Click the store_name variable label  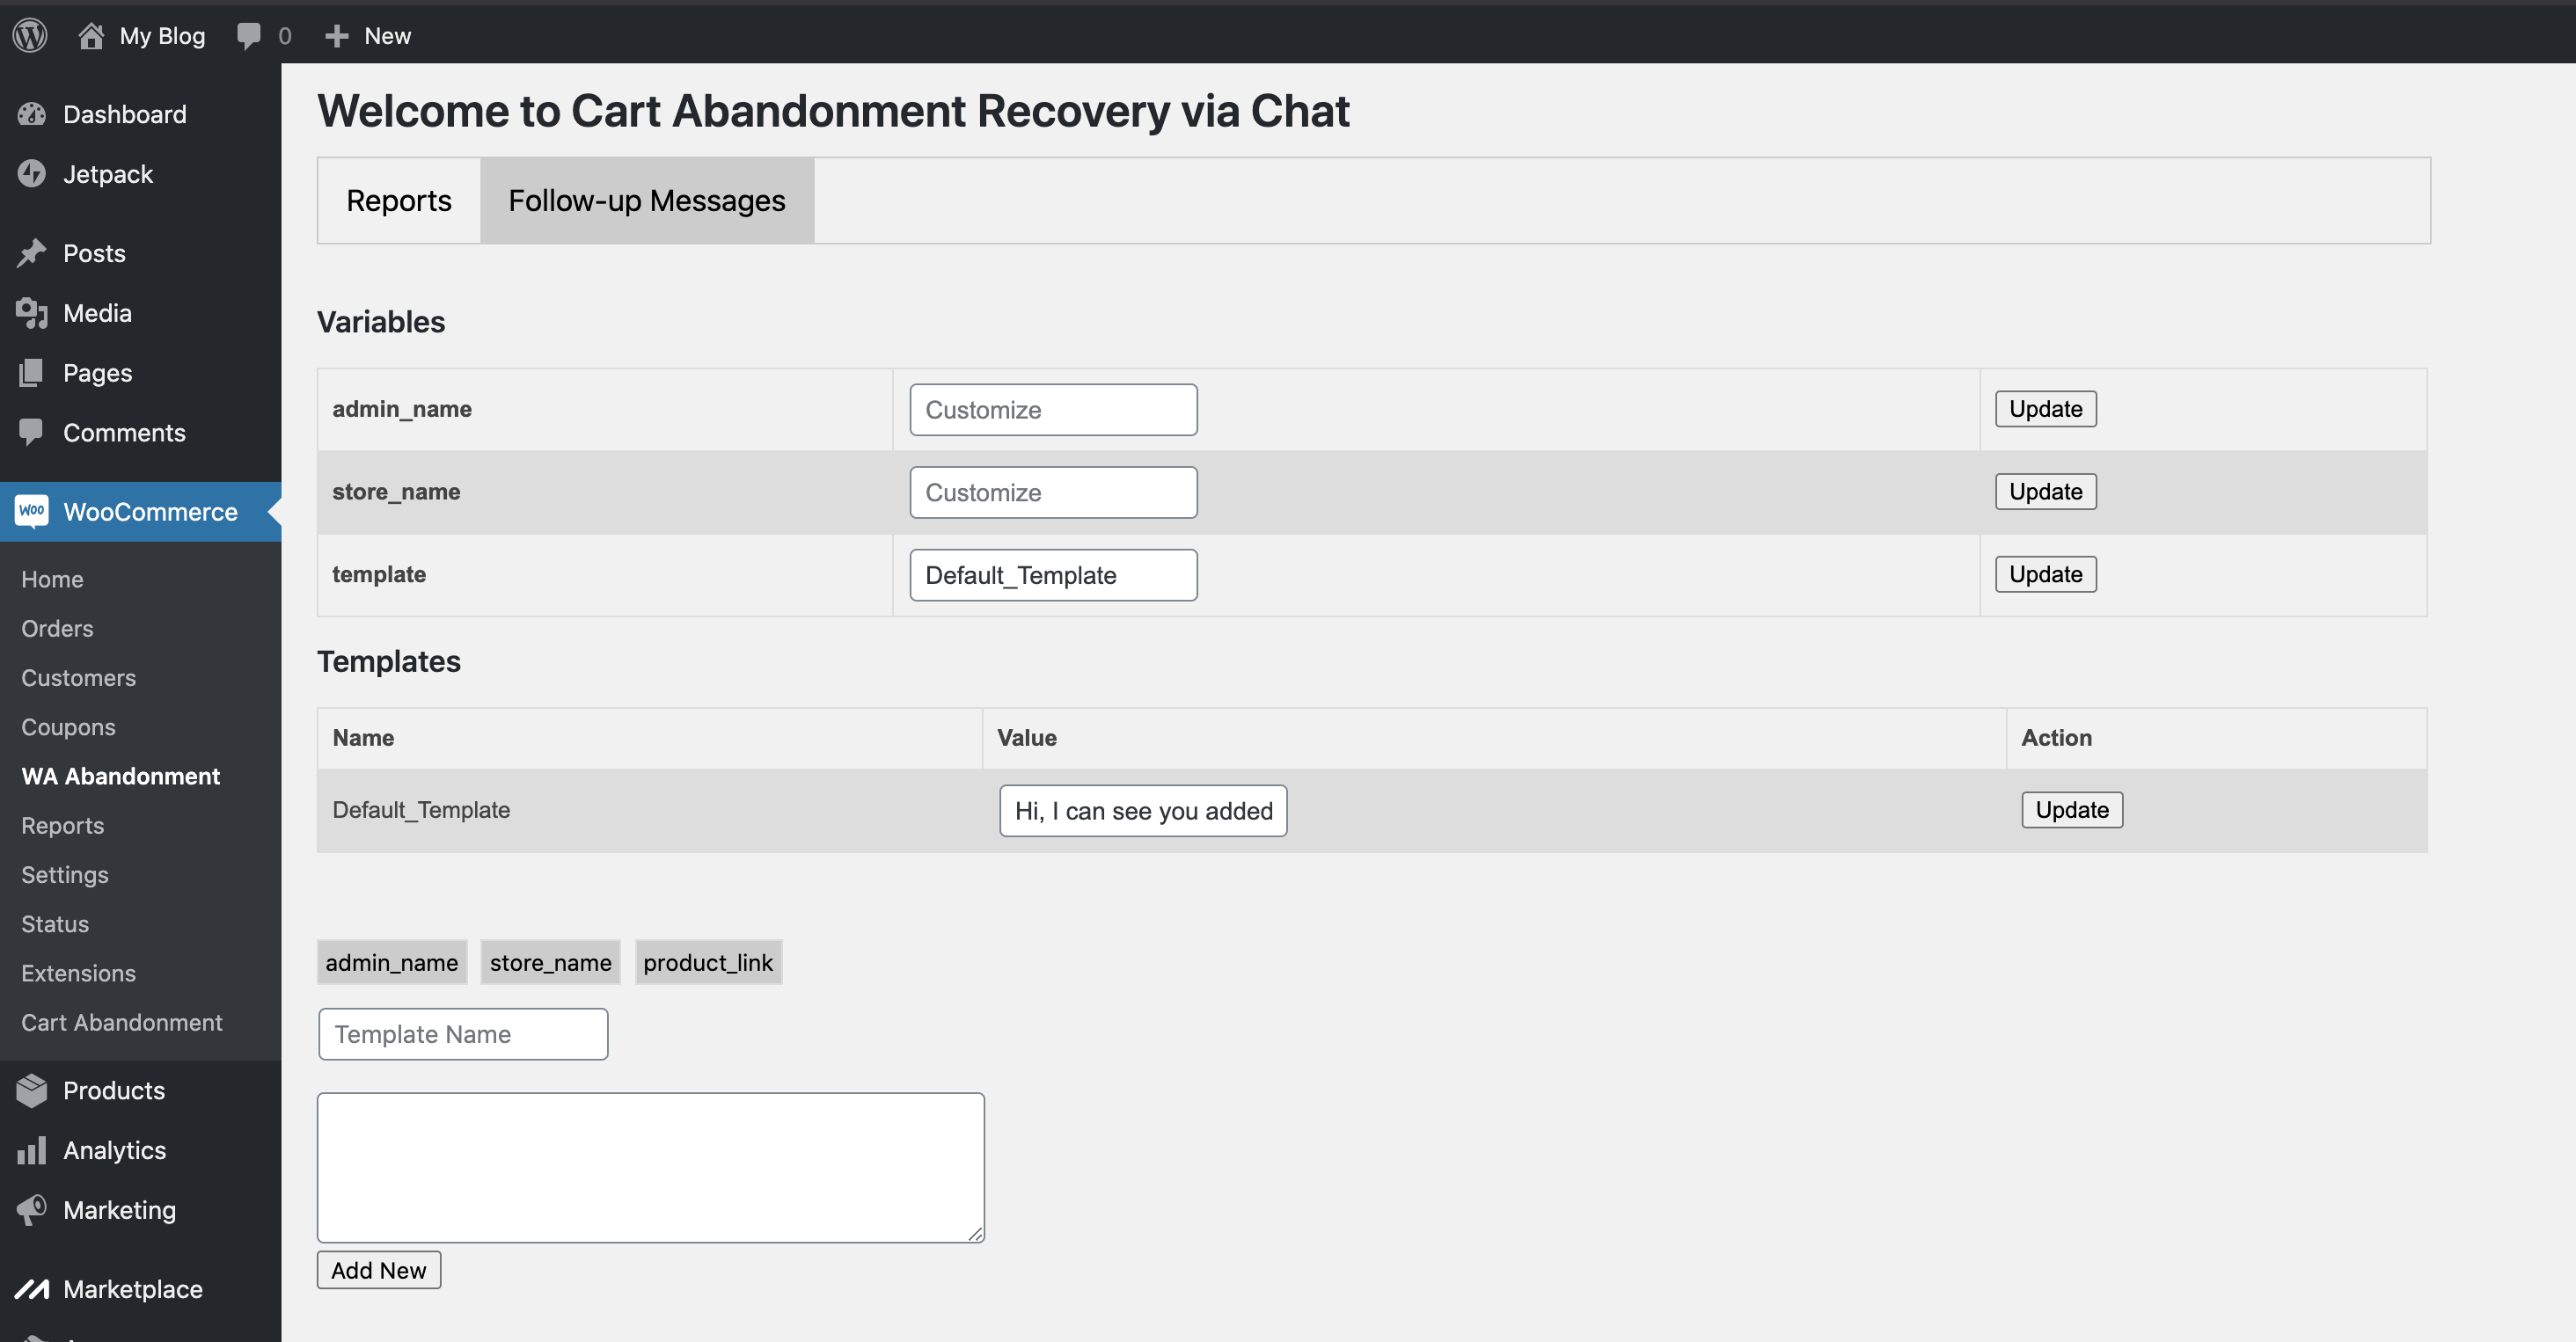(396, 492)
